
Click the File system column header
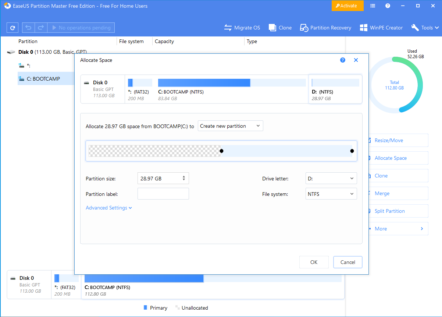131,42
